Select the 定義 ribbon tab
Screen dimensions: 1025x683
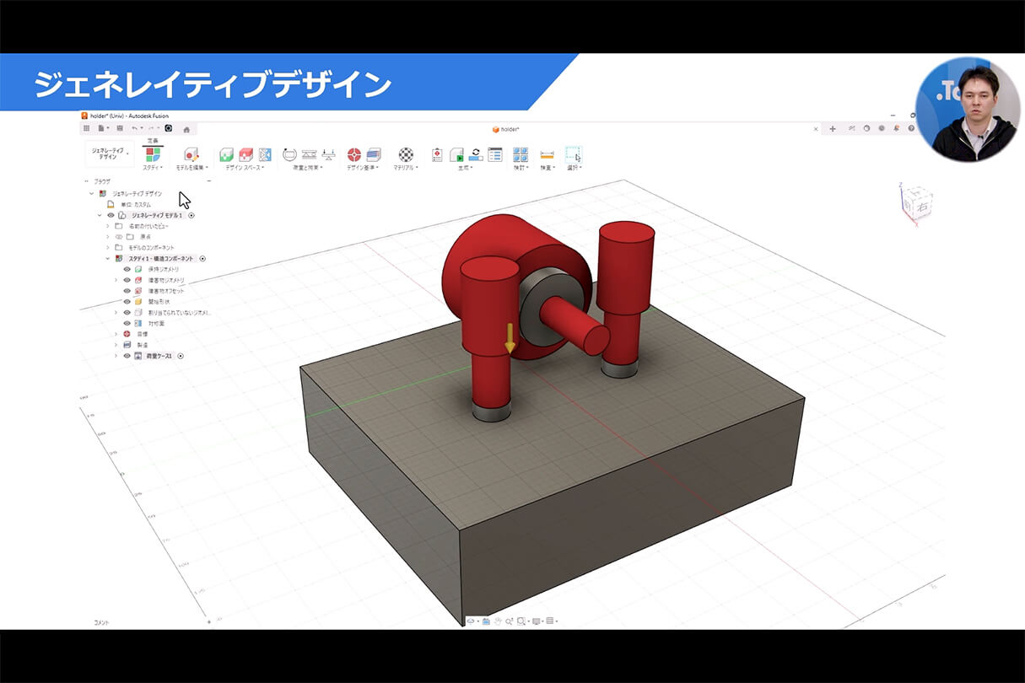coord(153,141)
